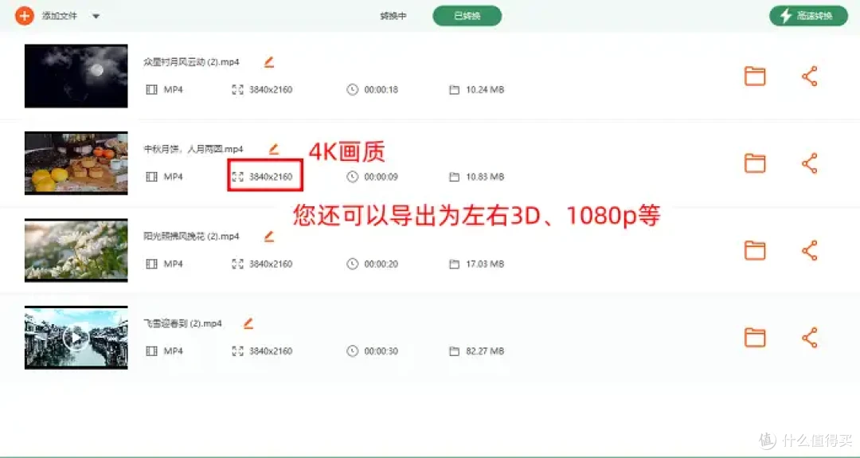This screenshot has height=458, width=860.
Task: Play the water town video from its thumbnail
Action: pos(76,338)
